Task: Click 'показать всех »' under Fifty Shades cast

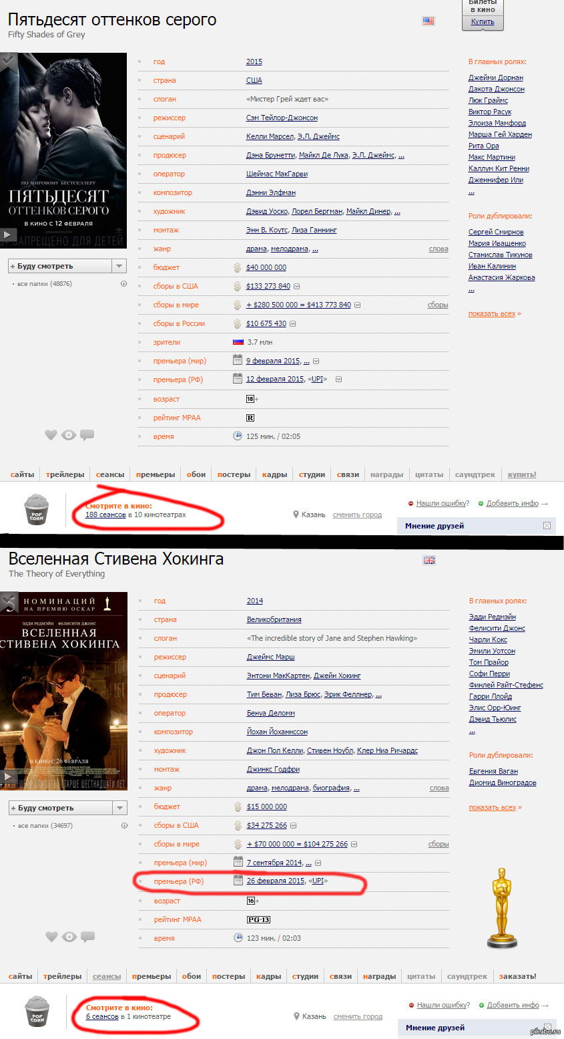Action: [x=495, y=313]
